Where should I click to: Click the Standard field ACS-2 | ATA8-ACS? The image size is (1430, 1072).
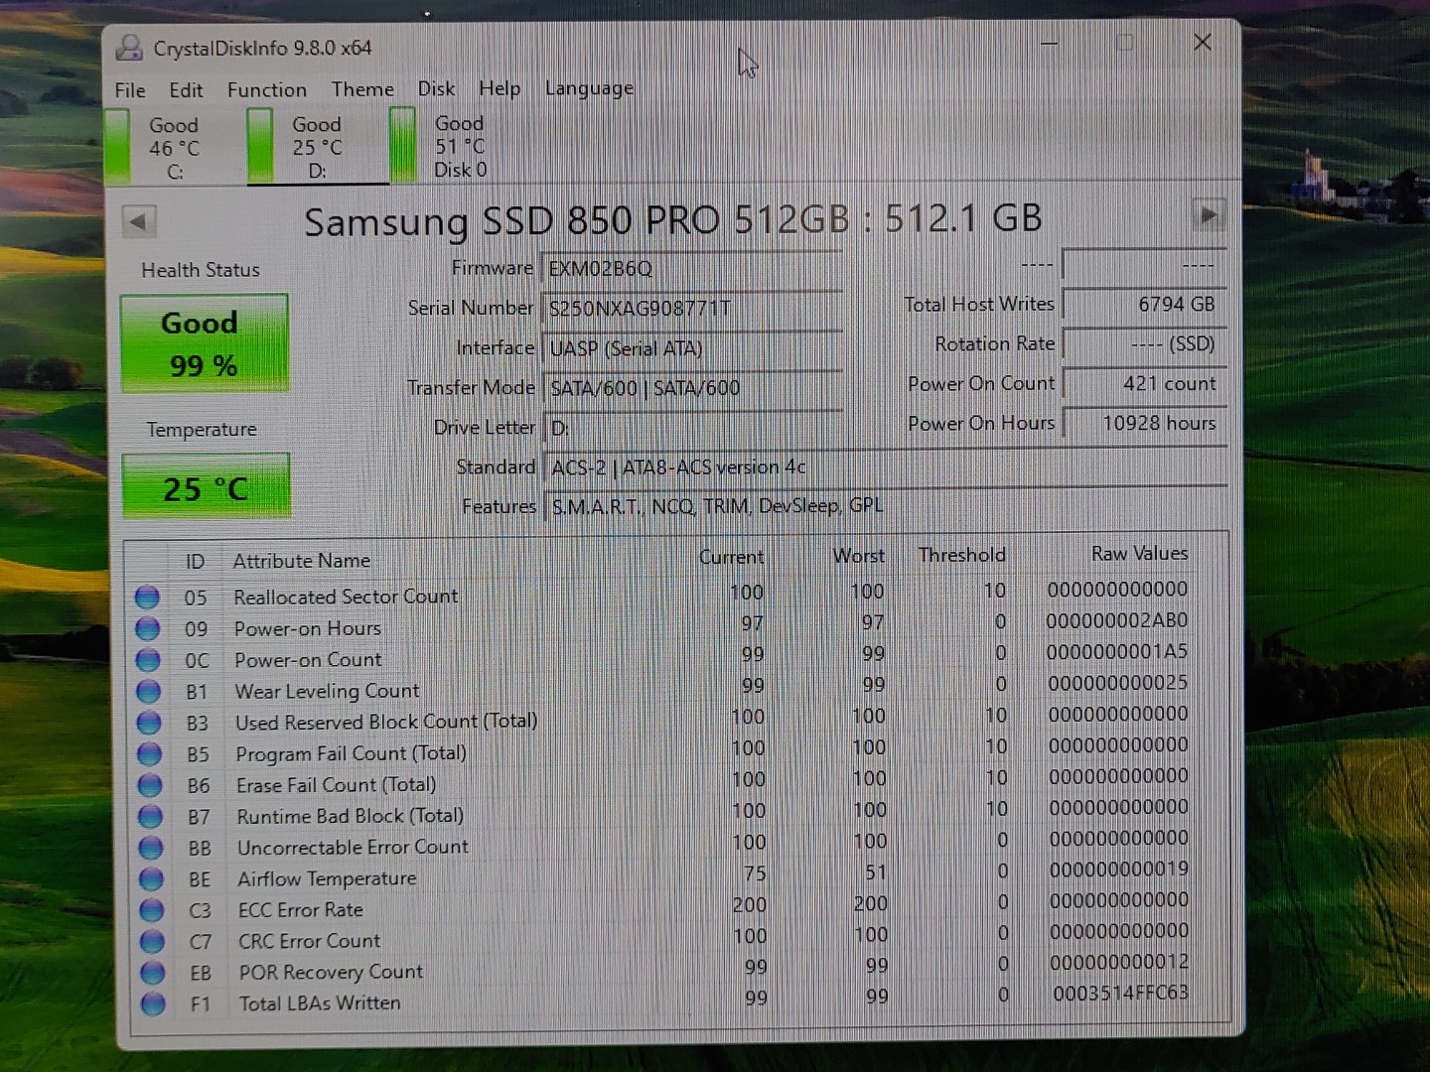885,466
